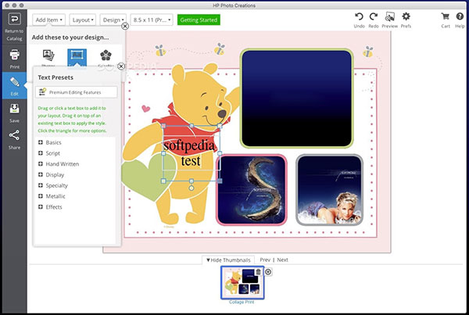Click the Getting Started button
Image resolution: width=469 pixels, height=315 pixels.
tap(199, 20)
